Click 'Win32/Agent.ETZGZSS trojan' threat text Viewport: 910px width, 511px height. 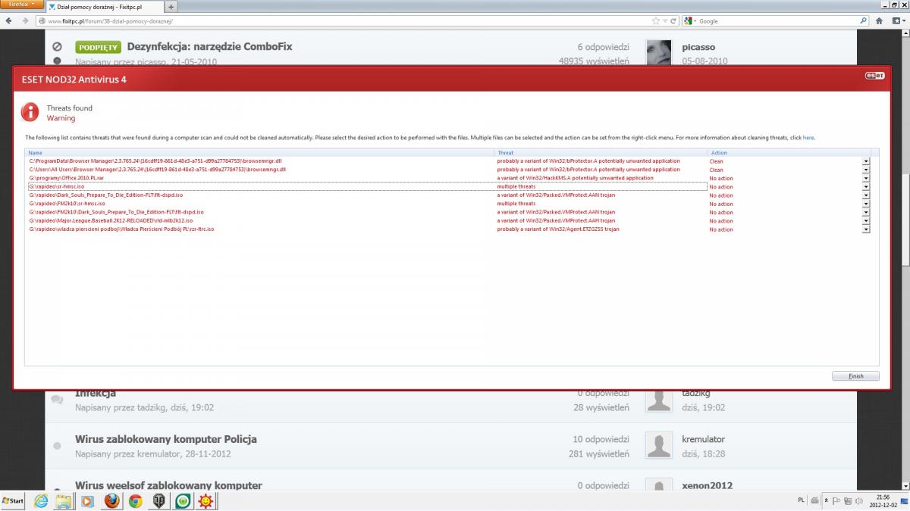[558, 229]
